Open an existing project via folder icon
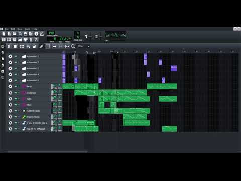241x181 pixels. [x=15, y=34]
